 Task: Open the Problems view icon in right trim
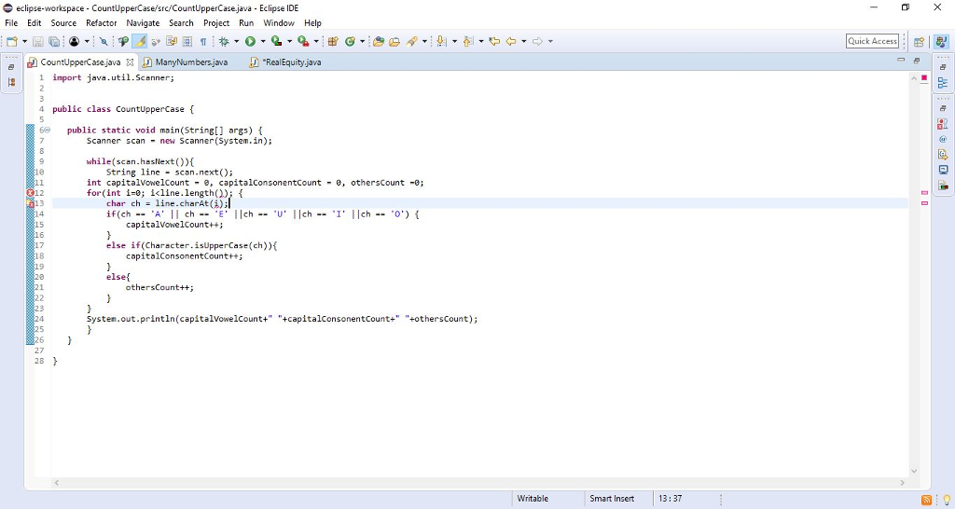click(943, 124)
